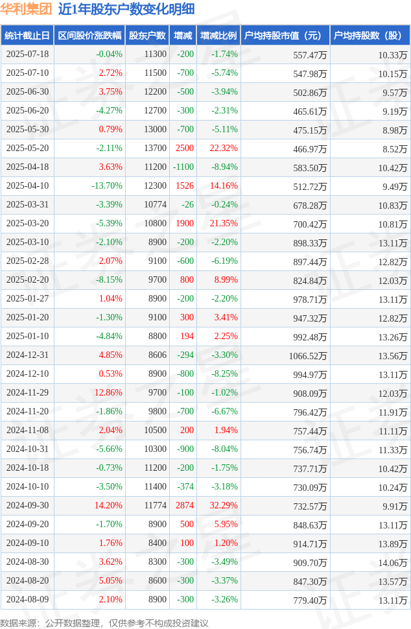Click the 户均持股数（股） header

point(370,35)
